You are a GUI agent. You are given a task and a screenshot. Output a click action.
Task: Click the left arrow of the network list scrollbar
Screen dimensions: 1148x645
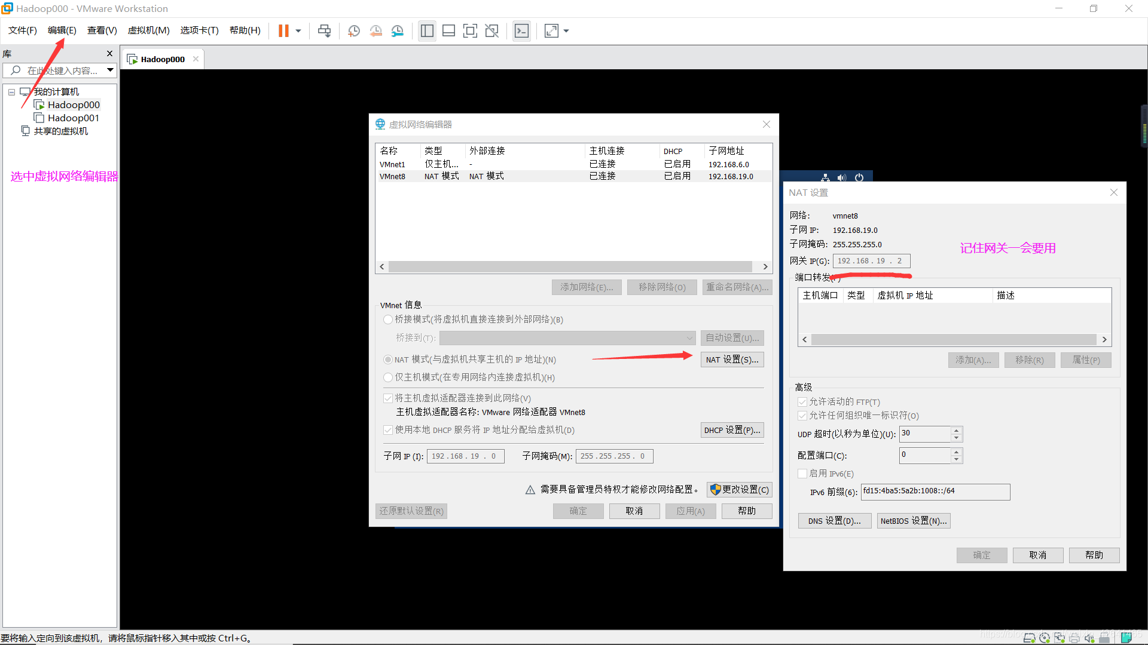pyautogui.click(x=382, y=267)
